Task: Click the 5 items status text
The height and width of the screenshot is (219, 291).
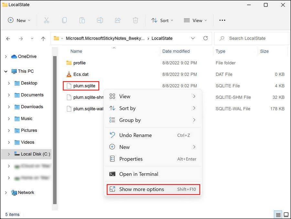Action: tap(12, 214)
